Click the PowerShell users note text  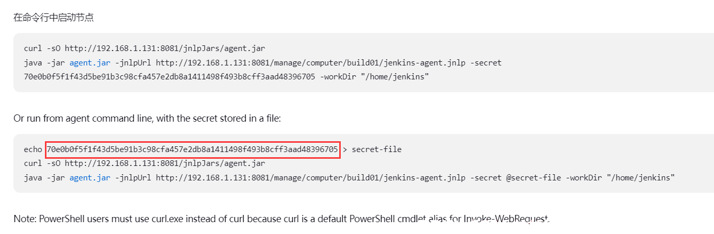pos(282,219)
